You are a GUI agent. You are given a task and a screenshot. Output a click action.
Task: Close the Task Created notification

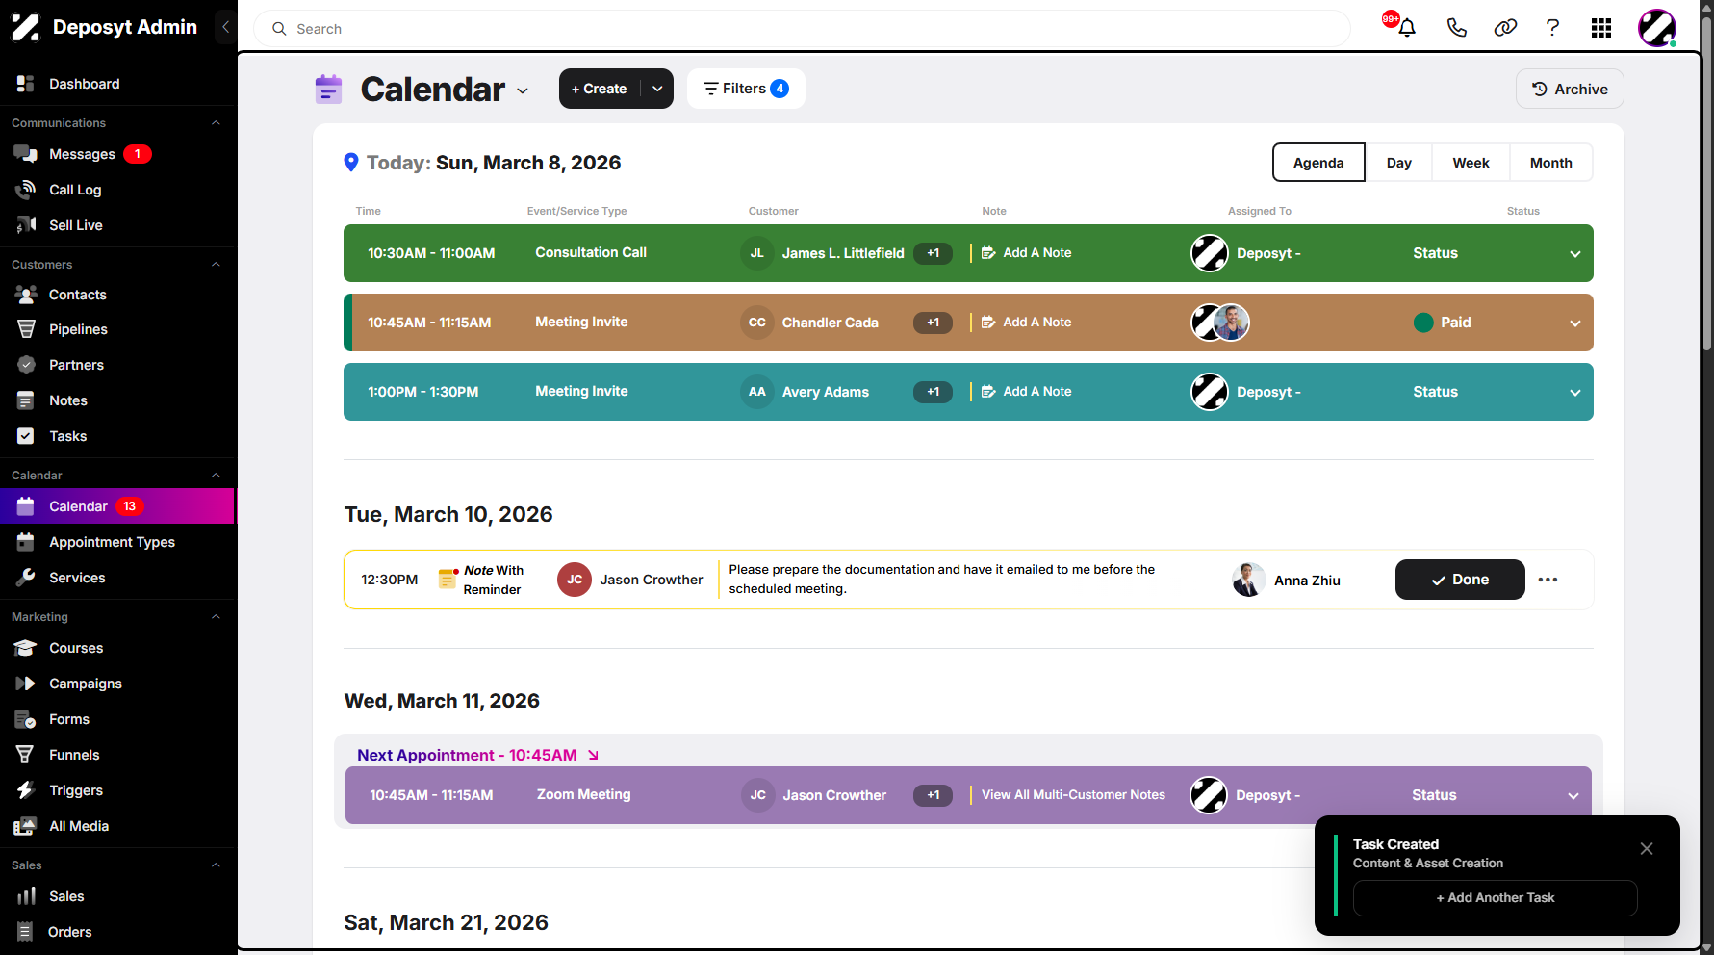pyautogui.click(x=1647, y=849)
